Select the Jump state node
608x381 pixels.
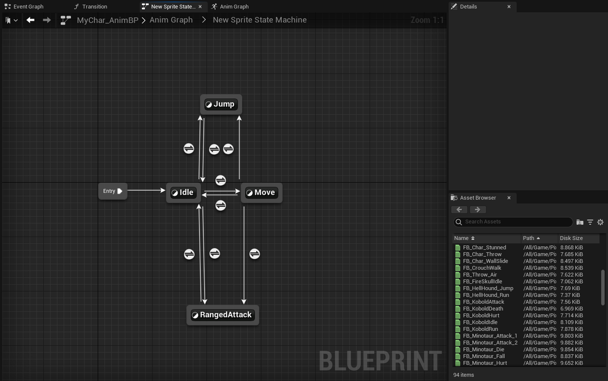coord(221,104)
